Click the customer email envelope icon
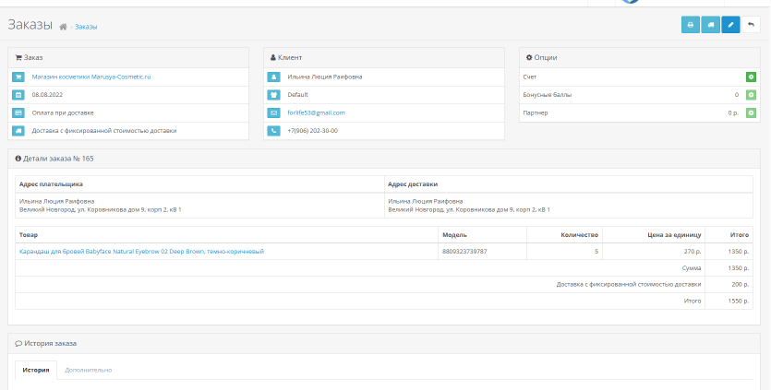This screenshot has width=771, height=390. 274,112
